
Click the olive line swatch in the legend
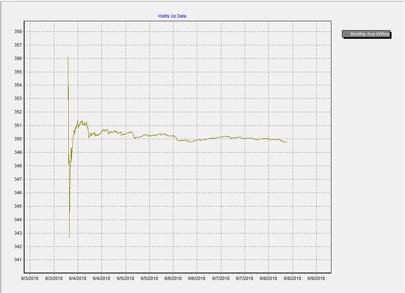(346, 34)
